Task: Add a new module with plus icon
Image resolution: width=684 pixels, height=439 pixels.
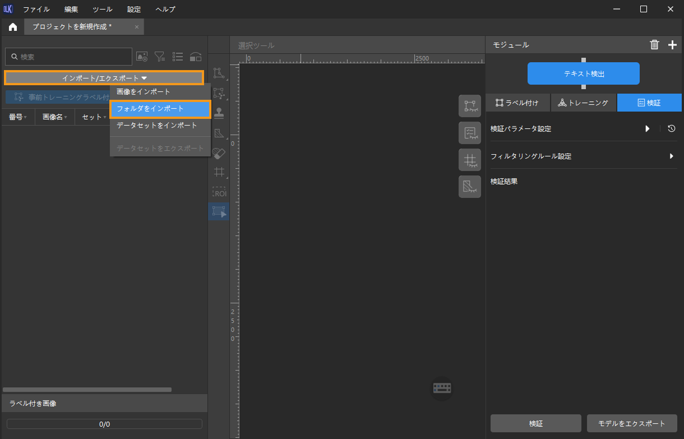Action: [x=672, y=45]
